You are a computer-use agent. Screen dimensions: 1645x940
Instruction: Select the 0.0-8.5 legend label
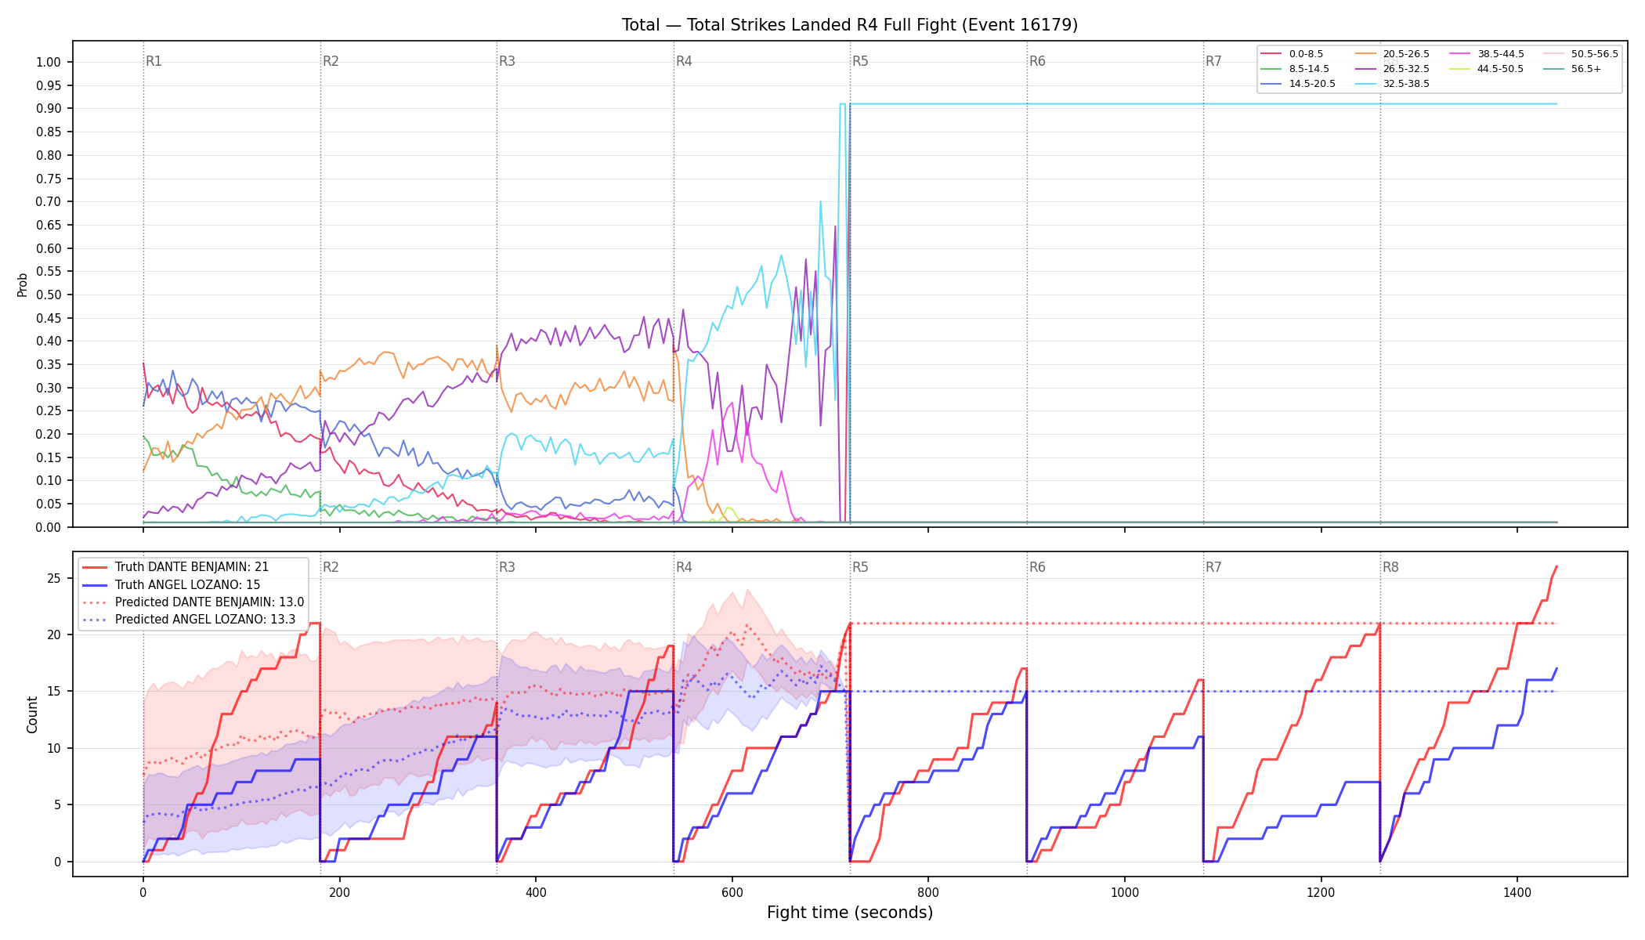click(x=1306, y=54)
